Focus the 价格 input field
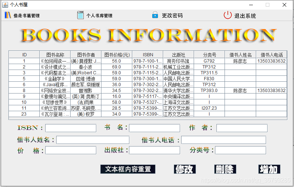Screen dimensions: 294x187 click(x=71, y=151)
